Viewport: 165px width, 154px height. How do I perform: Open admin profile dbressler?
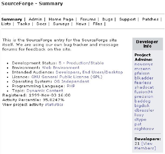click(x=144, y=110)
